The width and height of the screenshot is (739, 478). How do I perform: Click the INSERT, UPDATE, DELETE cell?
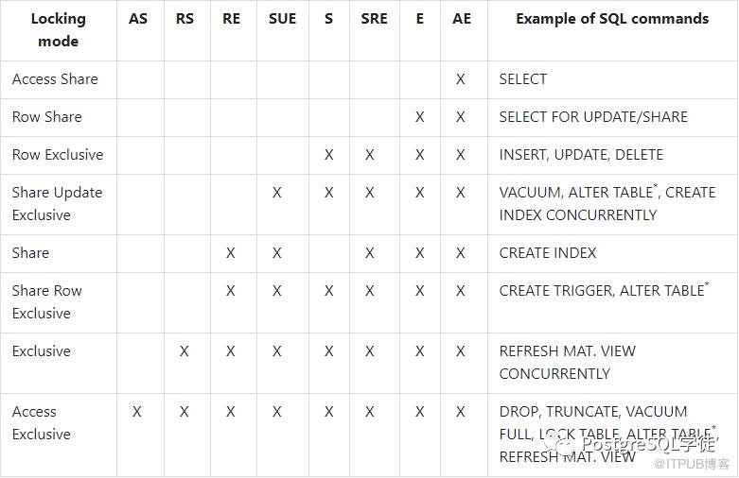pyautogui.click(x=581, y=155)
